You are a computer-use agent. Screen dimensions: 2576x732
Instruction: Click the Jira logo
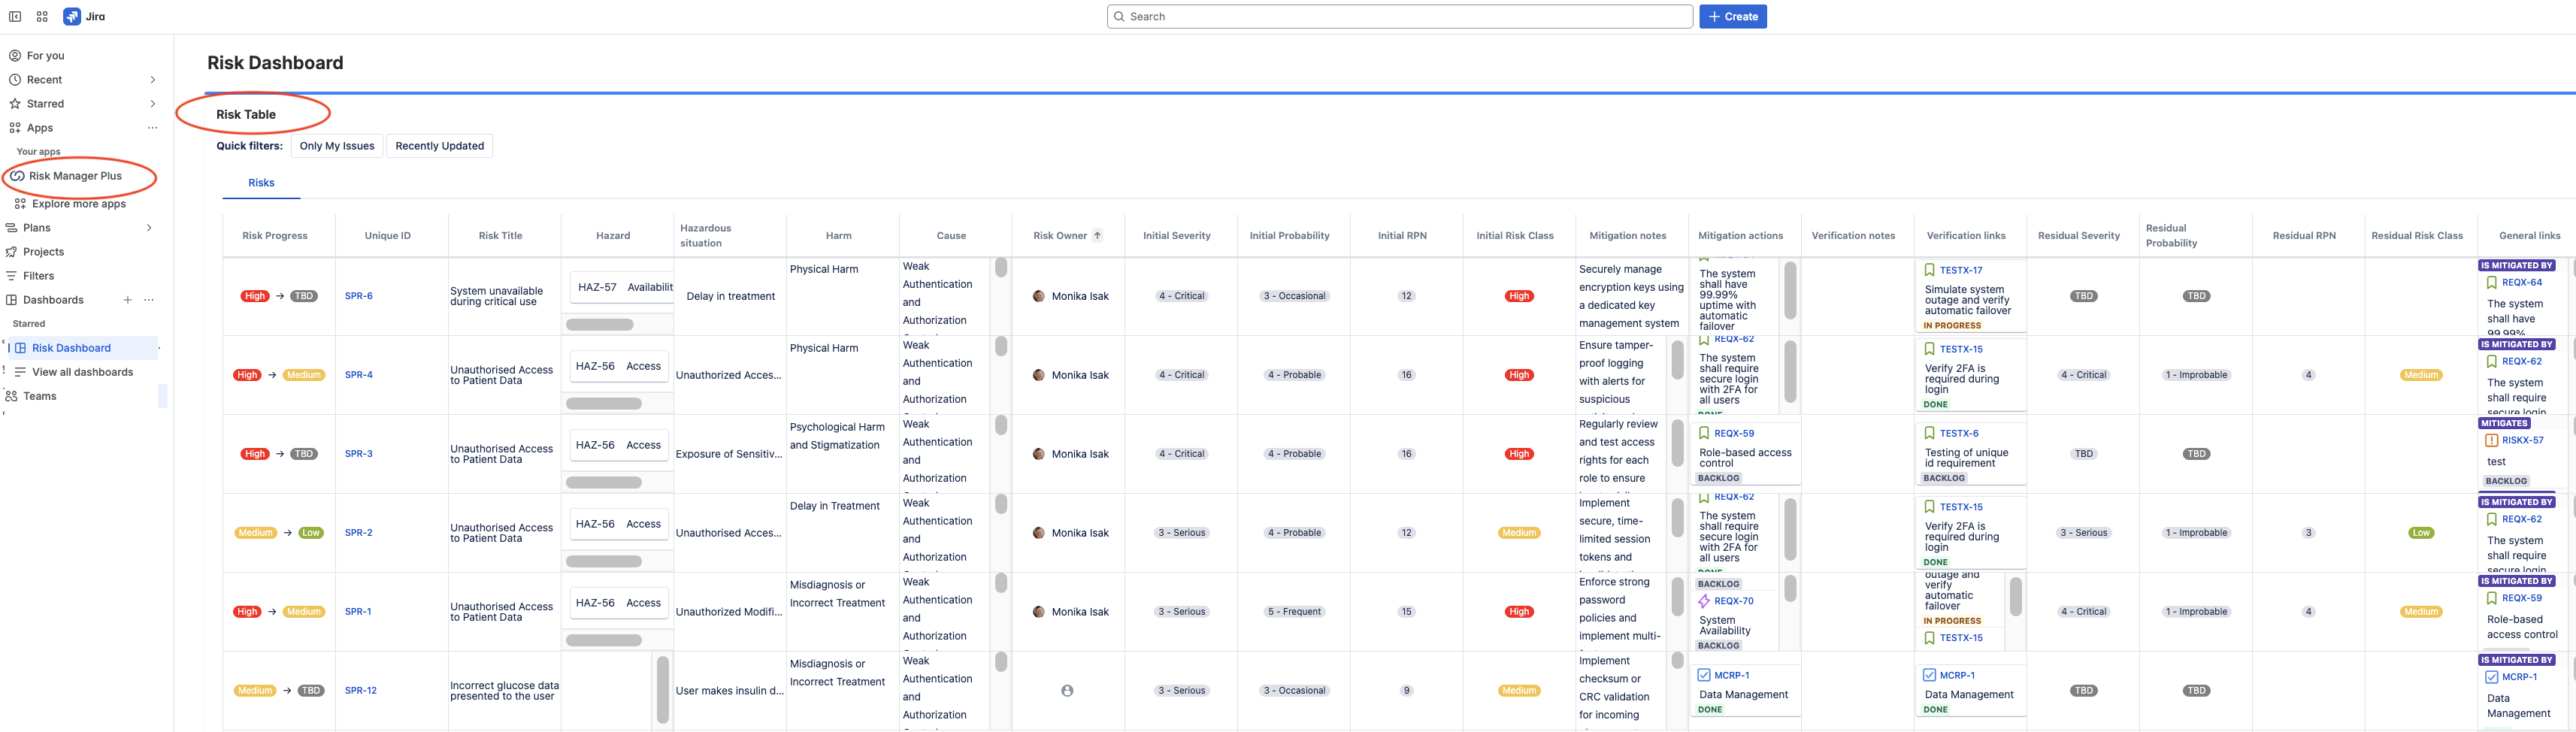(x=84, y=16)
